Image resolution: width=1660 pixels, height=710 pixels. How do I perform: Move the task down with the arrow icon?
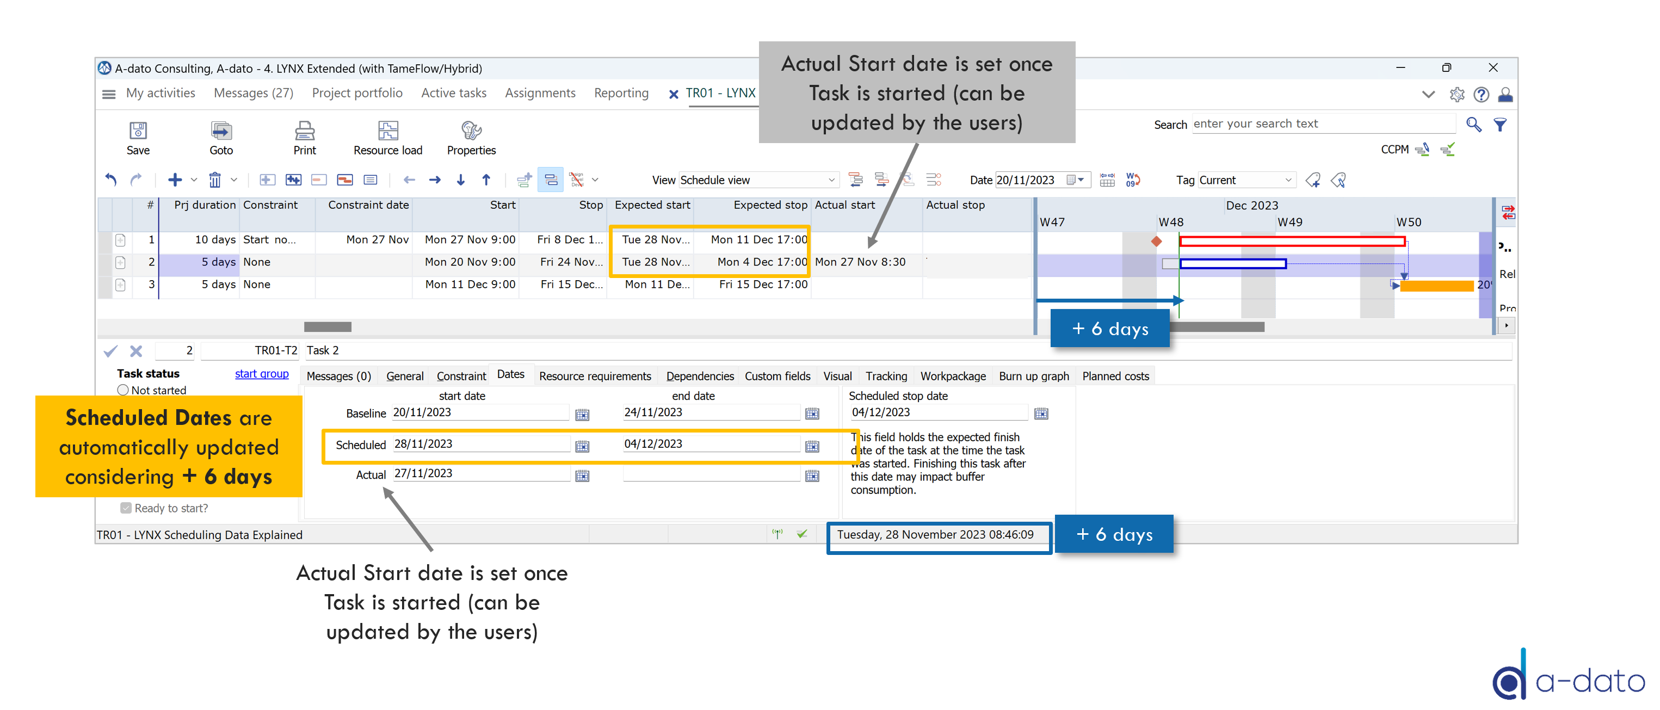click(x=461, y=180)
